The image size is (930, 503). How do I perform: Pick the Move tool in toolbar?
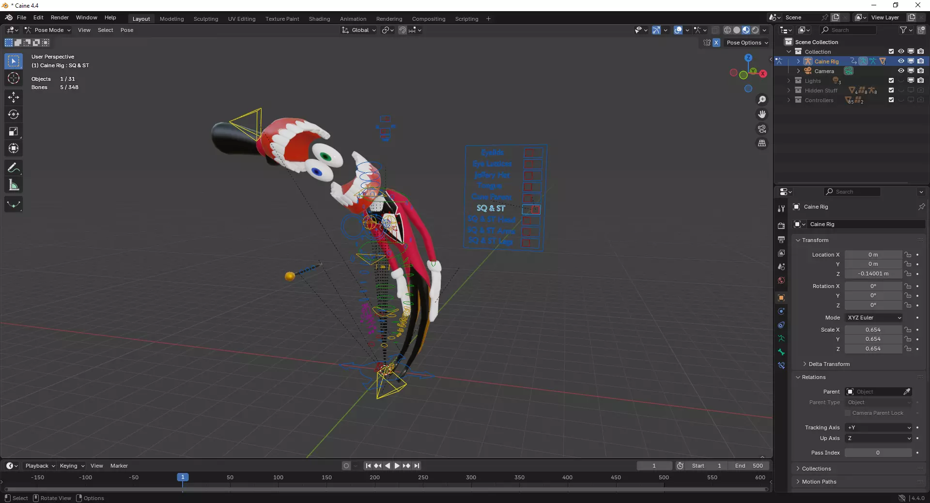coord(14,97)
